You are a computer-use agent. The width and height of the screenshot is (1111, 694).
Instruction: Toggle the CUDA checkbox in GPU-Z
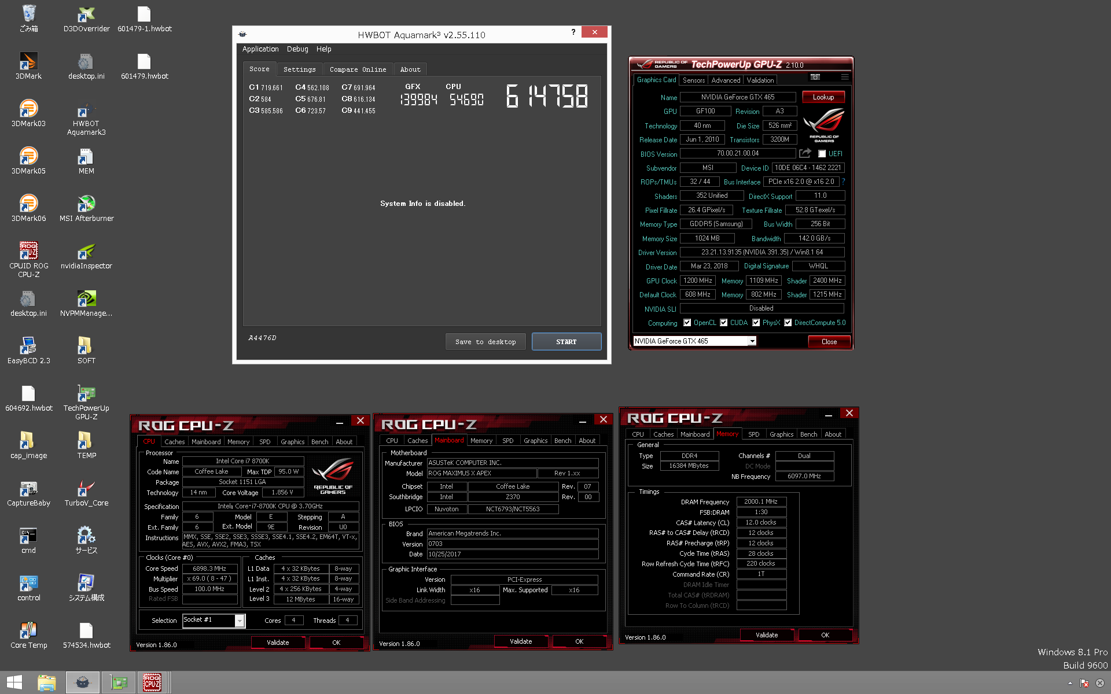click(x=723, y=323)
